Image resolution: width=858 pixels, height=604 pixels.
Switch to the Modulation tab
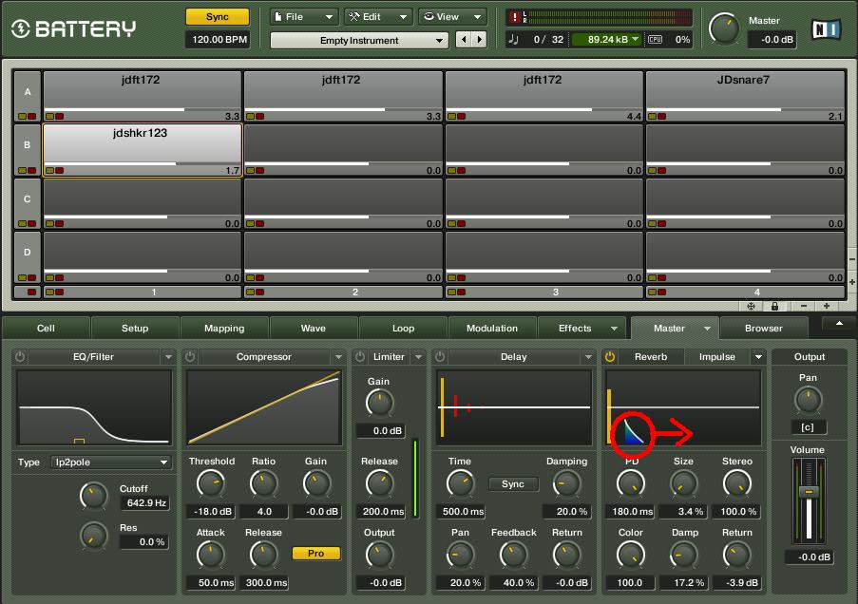point(492,329)
